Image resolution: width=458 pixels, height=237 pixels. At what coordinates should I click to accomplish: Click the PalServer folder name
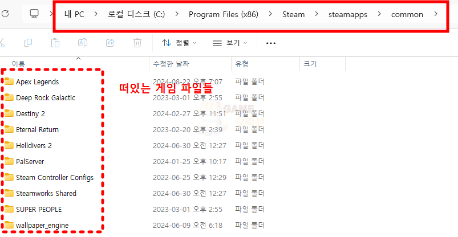(30, 161)
